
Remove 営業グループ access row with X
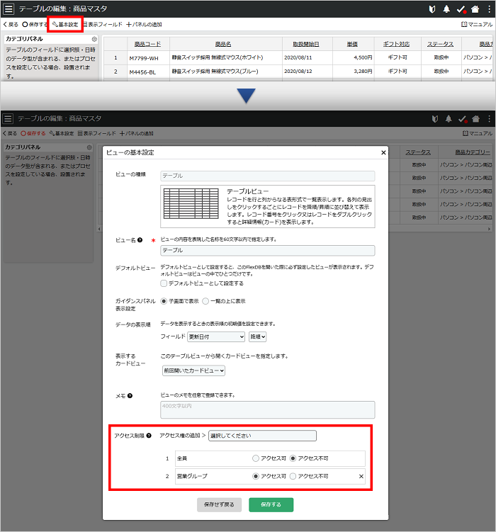click(x=361, y=476)
